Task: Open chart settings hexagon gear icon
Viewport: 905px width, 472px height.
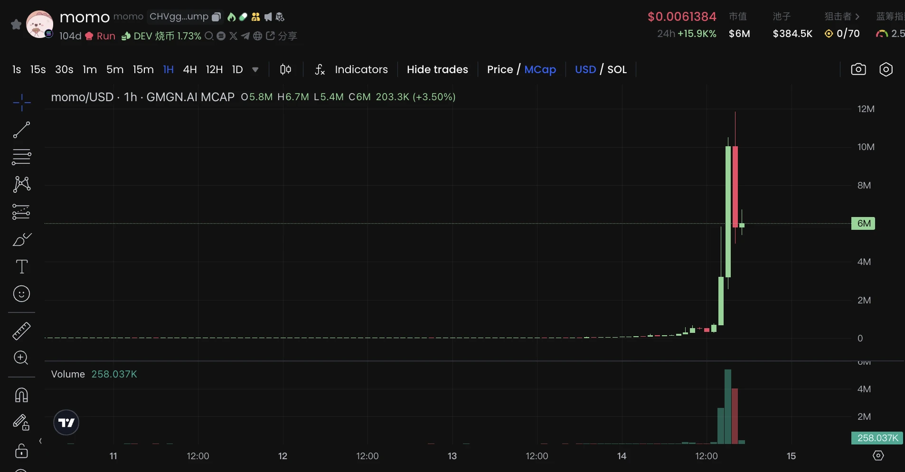Action: click(x=886, y=69)
